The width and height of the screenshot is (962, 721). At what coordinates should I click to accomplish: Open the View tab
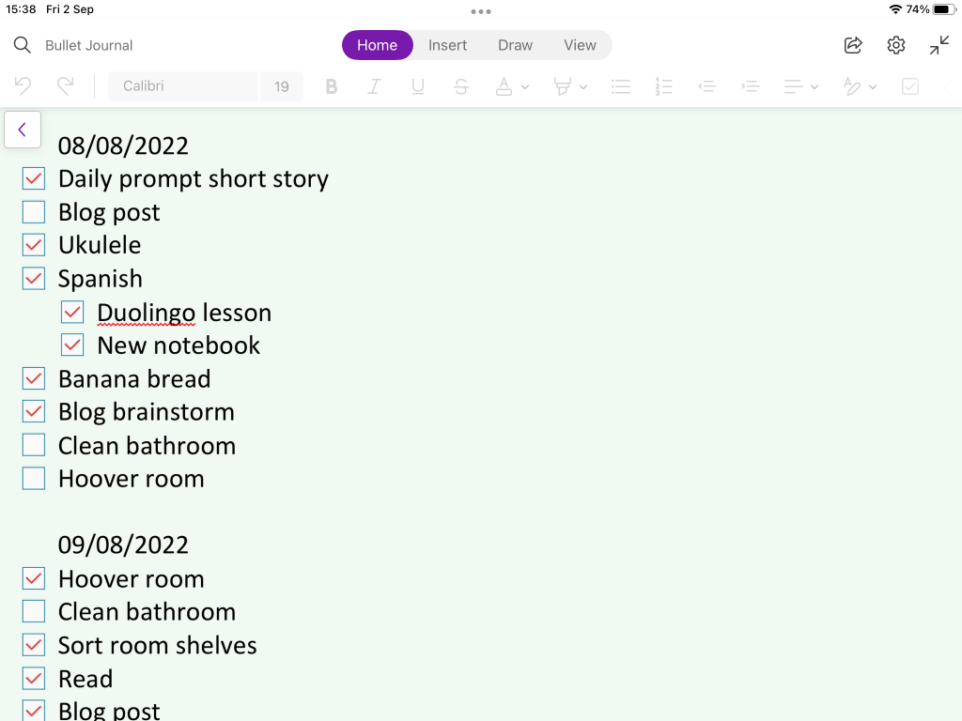click(x=580, y=45)
